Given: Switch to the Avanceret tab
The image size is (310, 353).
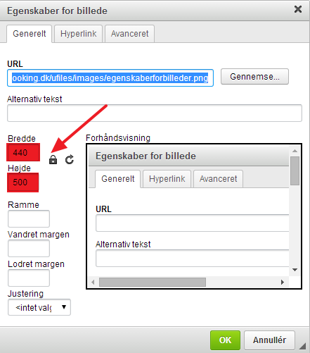Looking at the screenshot, I should click(129, 34).
